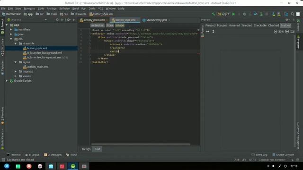This screenshot has width=303, height=170.
Task: Close the button_style.xml editor tab
Action: (x=138, y=20)
